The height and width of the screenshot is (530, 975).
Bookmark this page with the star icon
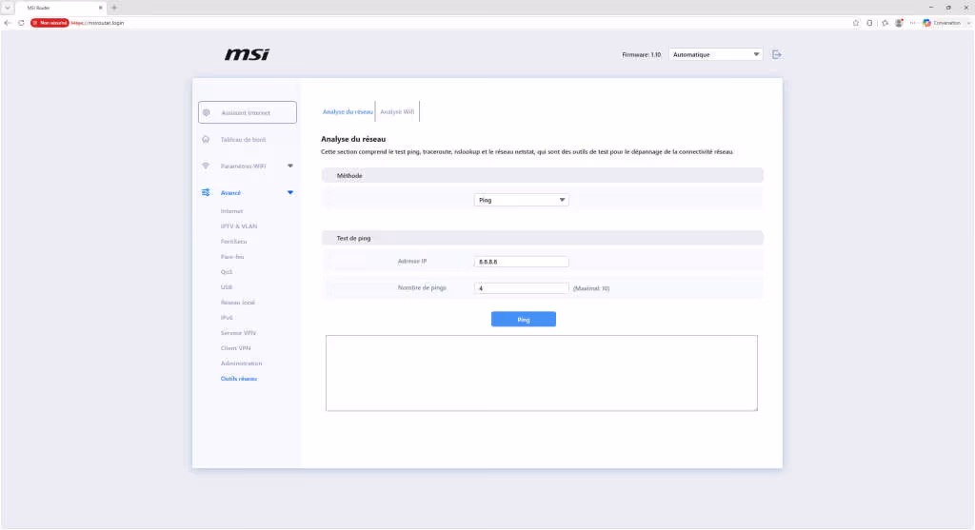[856, 23]
